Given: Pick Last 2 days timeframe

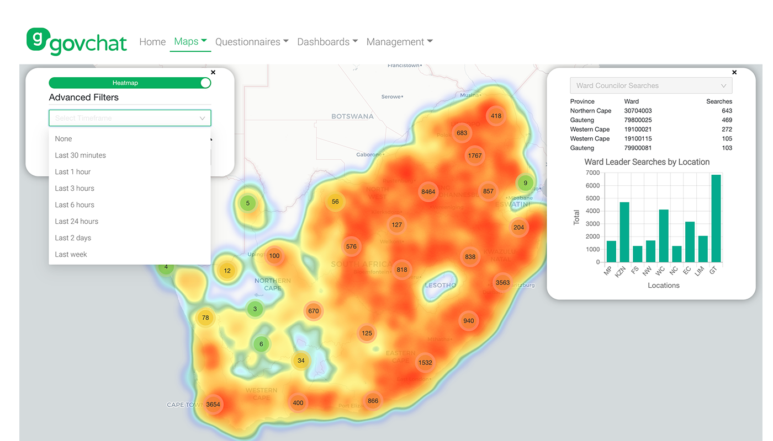Looking at the screenshot, I should tap(130, 238).
